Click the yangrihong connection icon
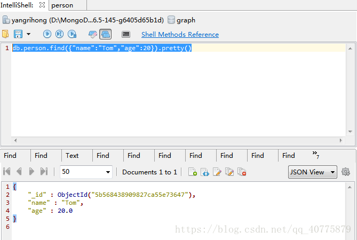 click(x=6, y=20)
